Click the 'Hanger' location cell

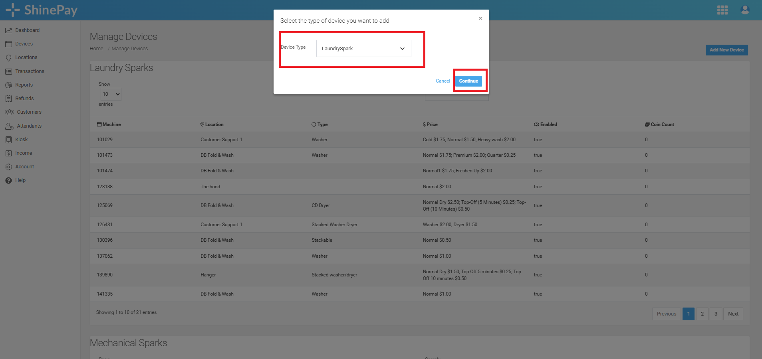(x=208, y=275)
